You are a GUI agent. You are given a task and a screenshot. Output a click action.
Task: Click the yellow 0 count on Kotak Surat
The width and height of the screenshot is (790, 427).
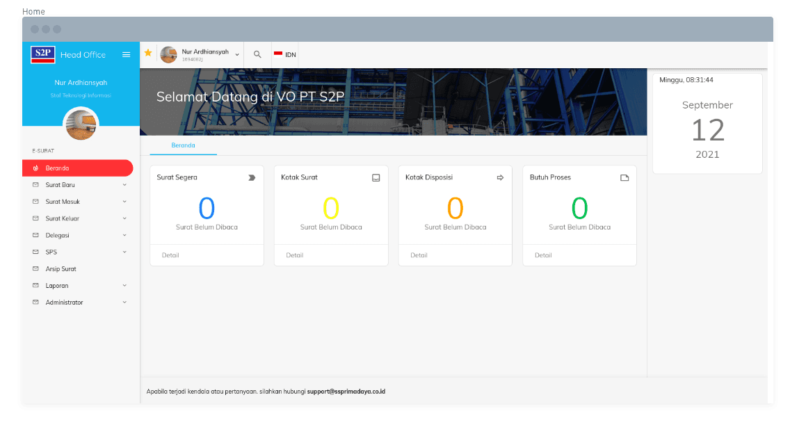331,208
